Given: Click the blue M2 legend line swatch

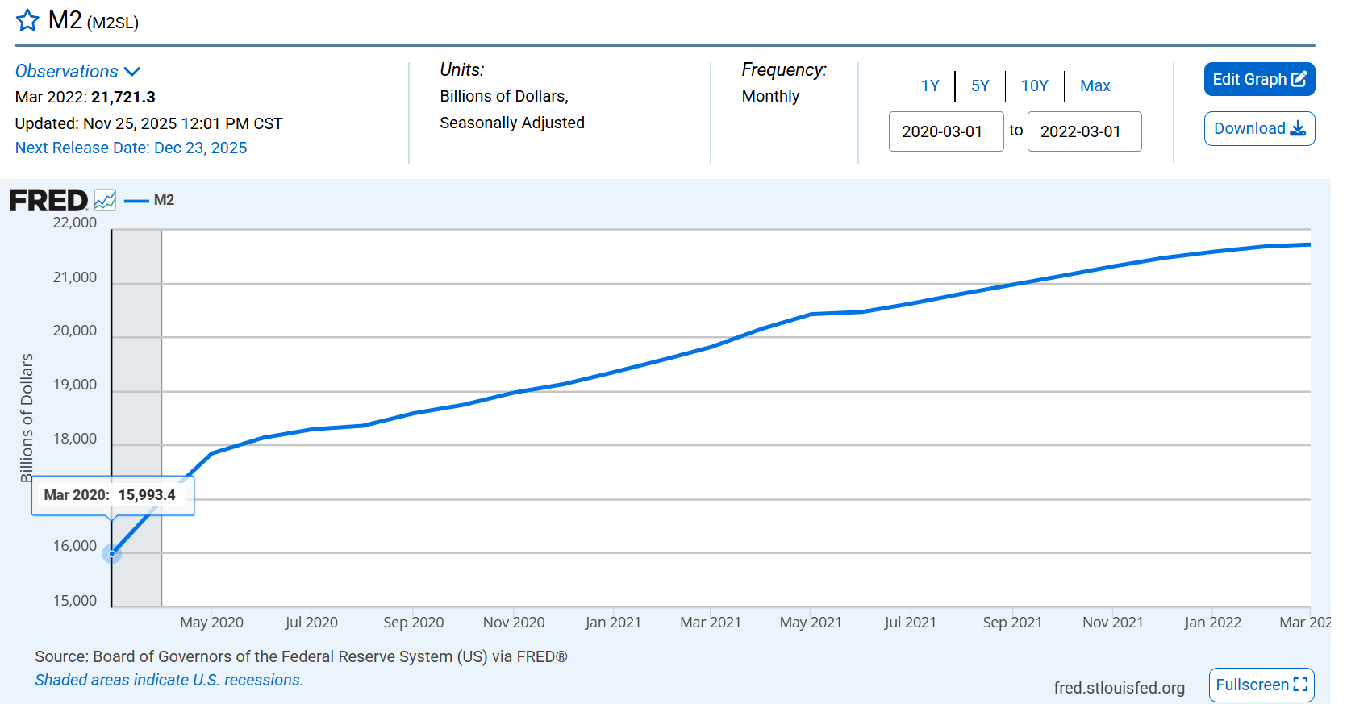Looking at the screenshot, I should tap(136, 200).
